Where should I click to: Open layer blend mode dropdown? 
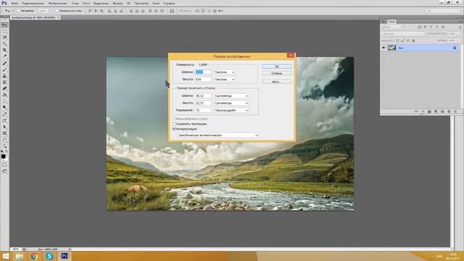point(403,34)
